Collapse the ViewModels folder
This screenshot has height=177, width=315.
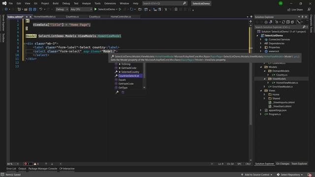pyautogui.click(x=265, y=79)
